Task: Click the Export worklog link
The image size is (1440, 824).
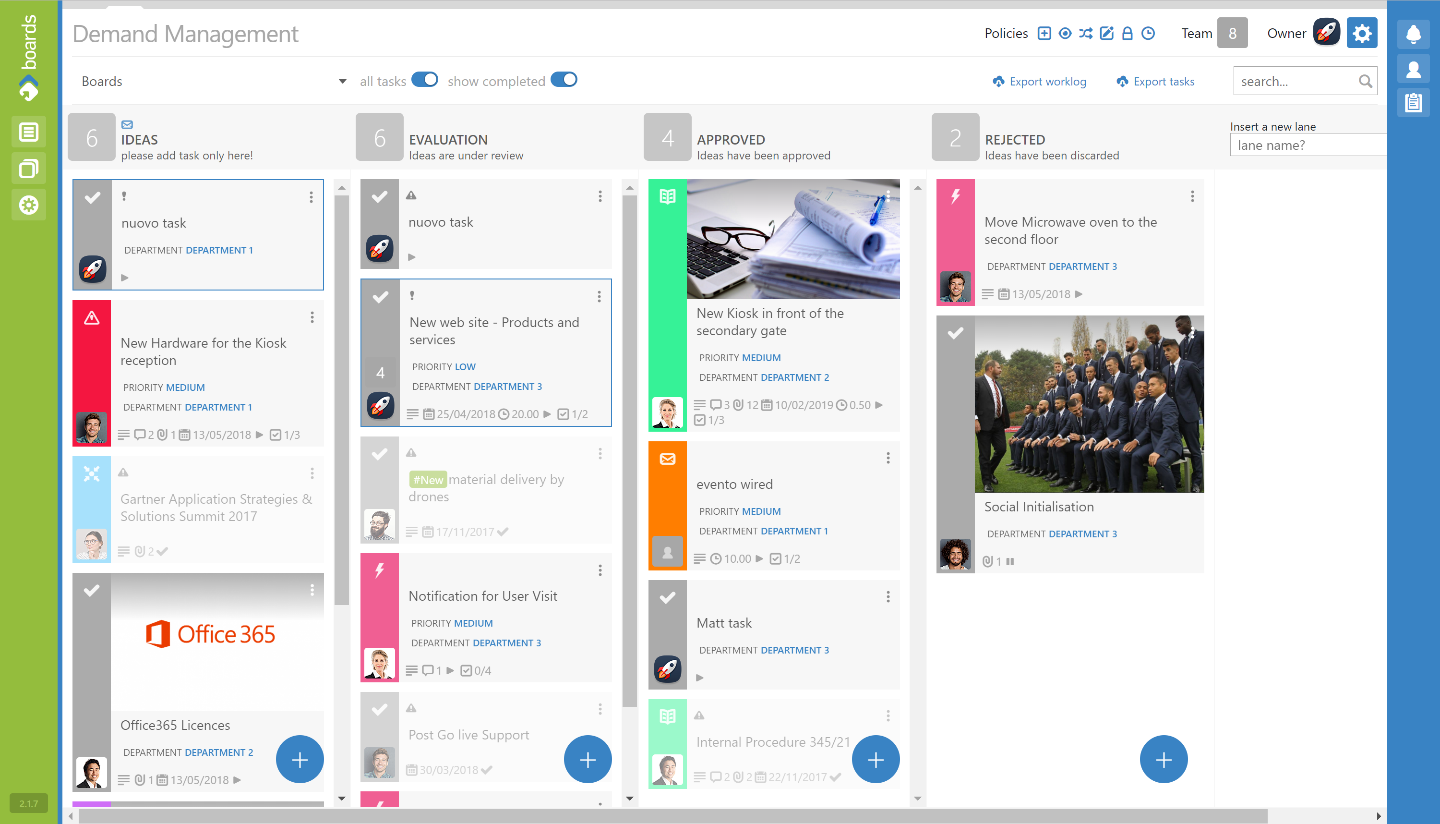Action: 1046,81
